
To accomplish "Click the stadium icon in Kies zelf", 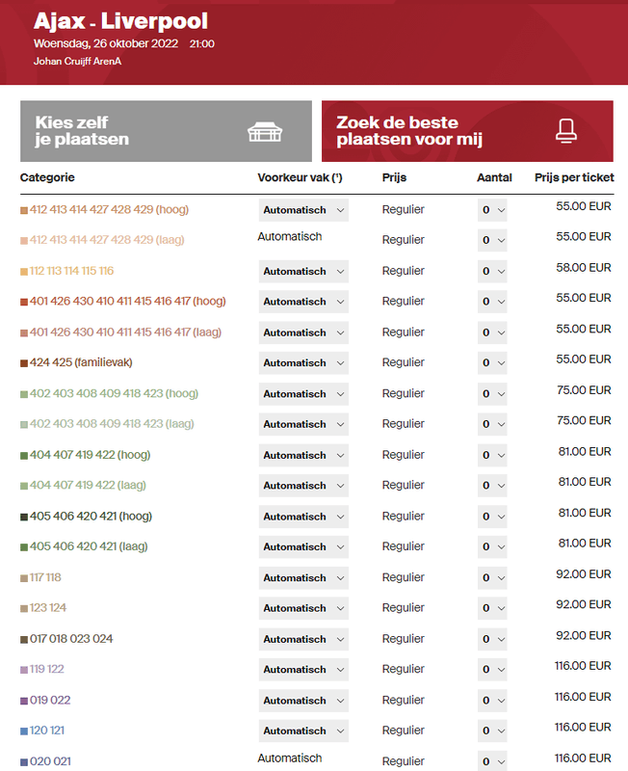I will 265,132.
